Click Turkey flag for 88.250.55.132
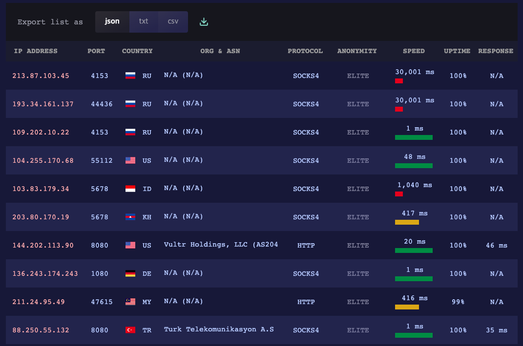This screenshot has height=346, width=523. click(130, 330)
